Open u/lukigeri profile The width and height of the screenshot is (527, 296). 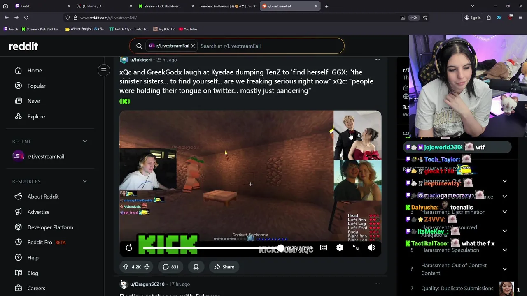[x=141, y=60]
